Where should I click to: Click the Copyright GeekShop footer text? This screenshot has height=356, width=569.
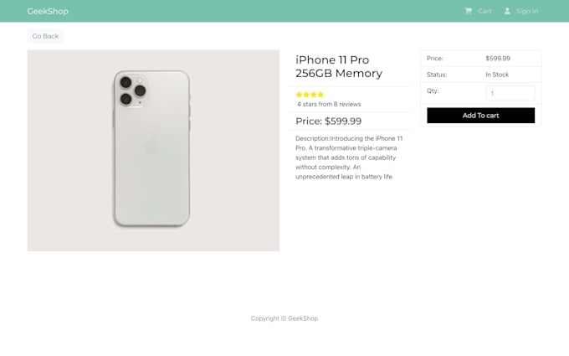[x=284, y=318]
